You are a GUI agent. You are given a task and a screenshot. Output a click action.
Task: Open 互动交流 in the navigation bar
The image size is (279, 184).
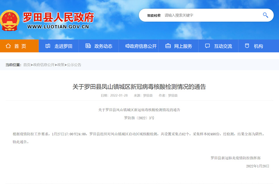pos(223,46)
